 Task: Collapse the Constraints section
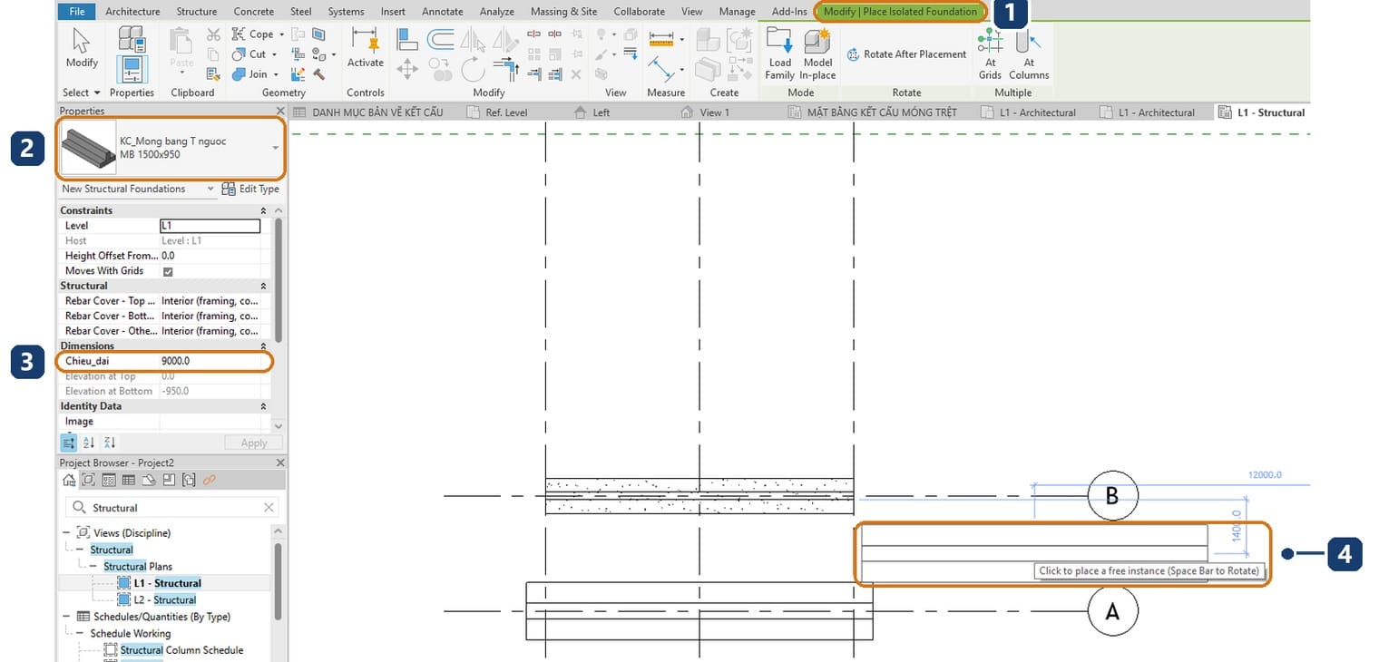coord(264,210)
